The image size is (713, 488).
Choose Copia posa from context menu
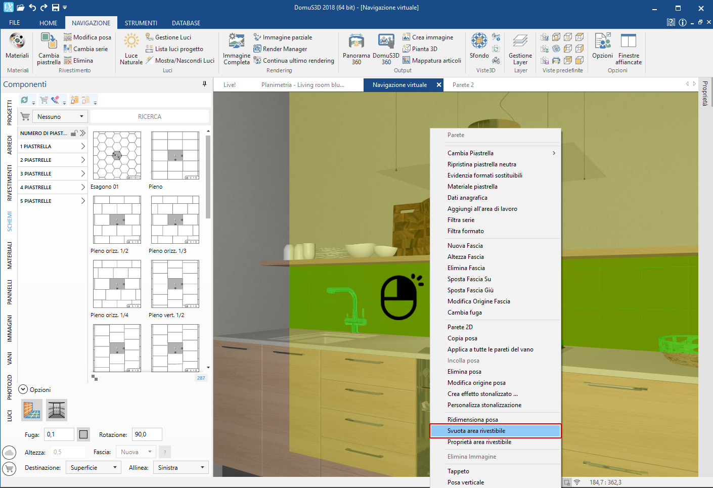496,338
